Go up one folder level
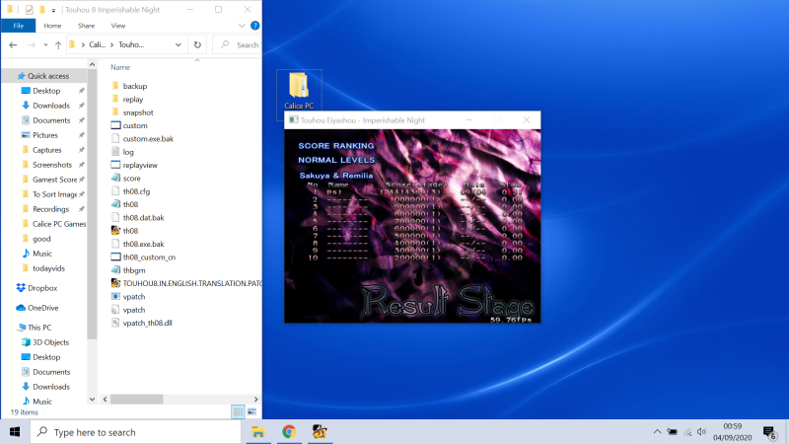This screenshot has height=444, width=789. [58, 44]
